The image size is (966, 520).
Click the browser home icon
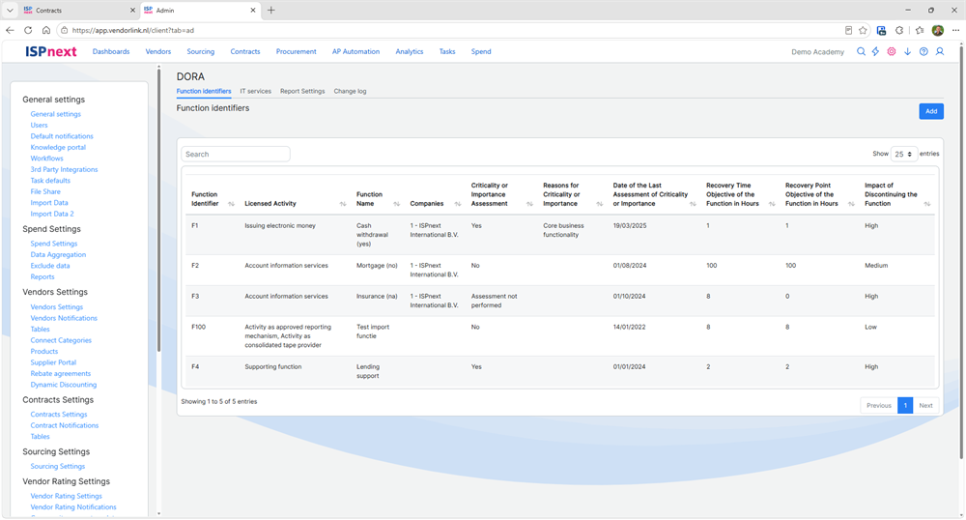tap(46, 30)
